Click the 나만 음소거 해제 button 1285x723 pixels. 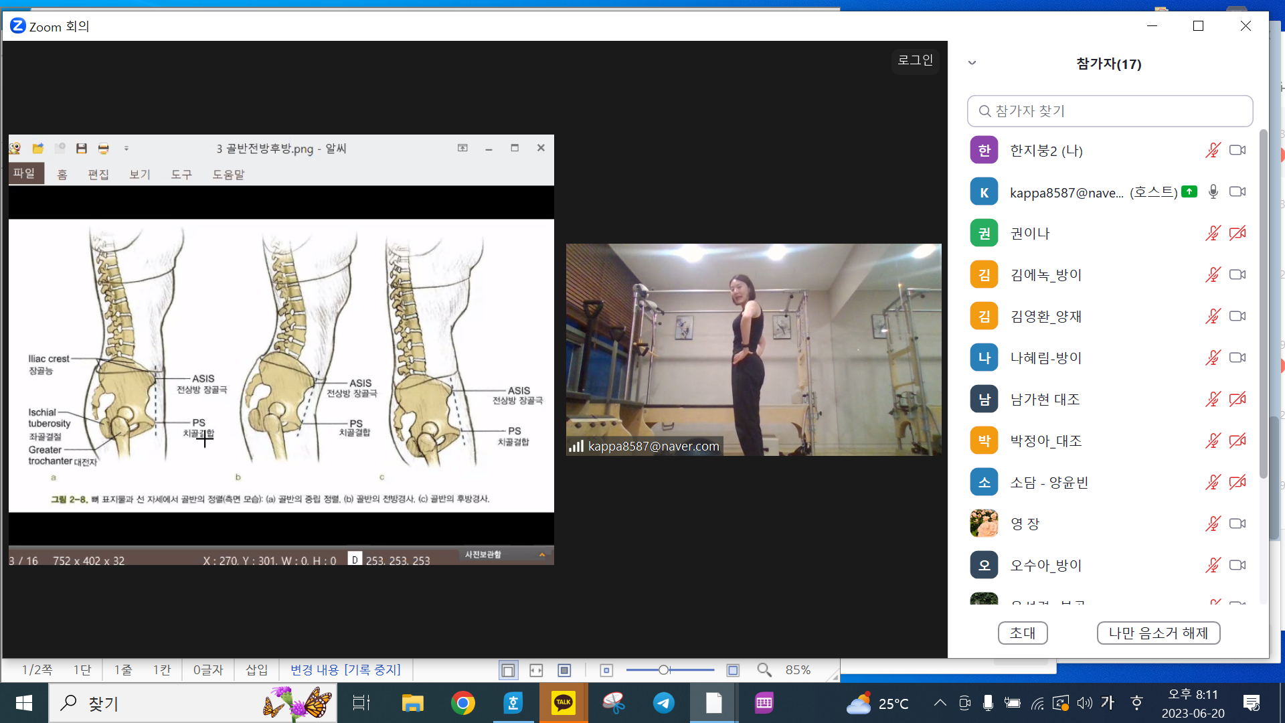tap(1158, 633)
